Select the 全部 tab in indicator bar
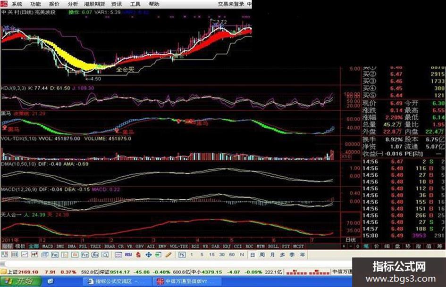Image resolution: width=446 pixels, height=287 pixels. [34, 246]
